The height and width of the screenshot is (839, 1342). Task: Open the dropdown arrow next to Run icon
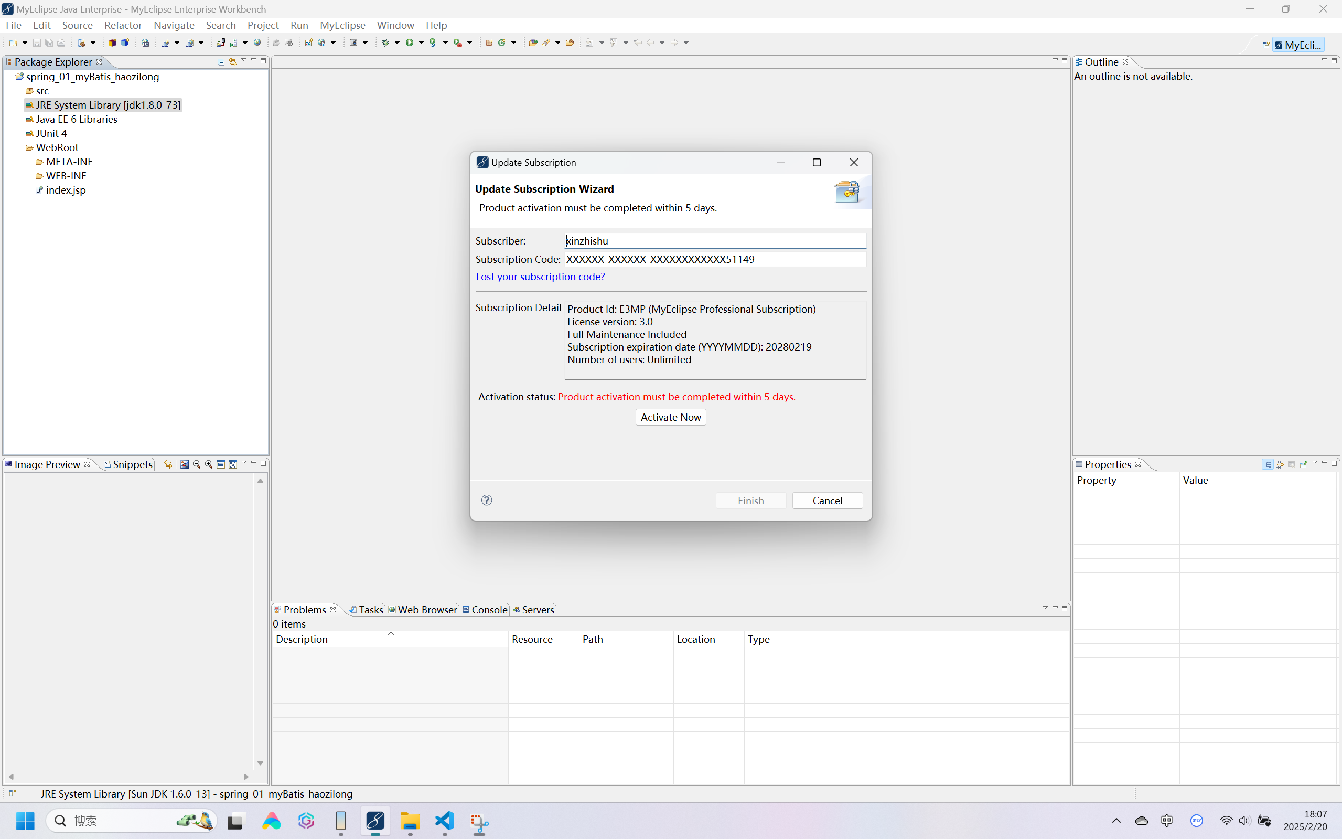[x=422, y=43]
